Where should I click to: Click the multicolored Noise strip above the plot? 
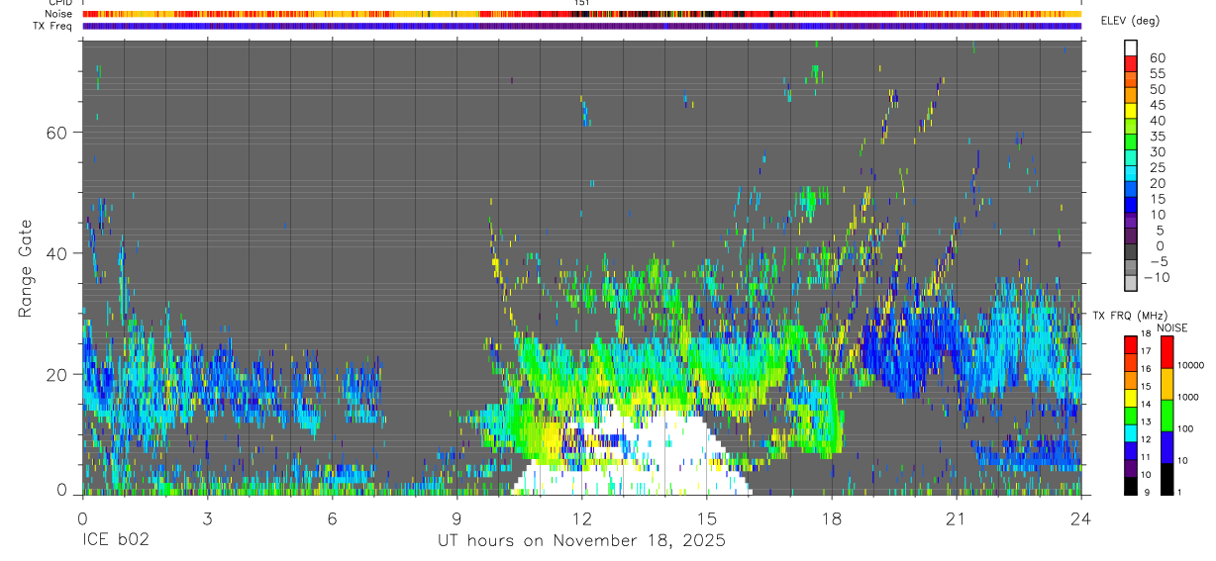pyautogui.click(x=582, y=14)
